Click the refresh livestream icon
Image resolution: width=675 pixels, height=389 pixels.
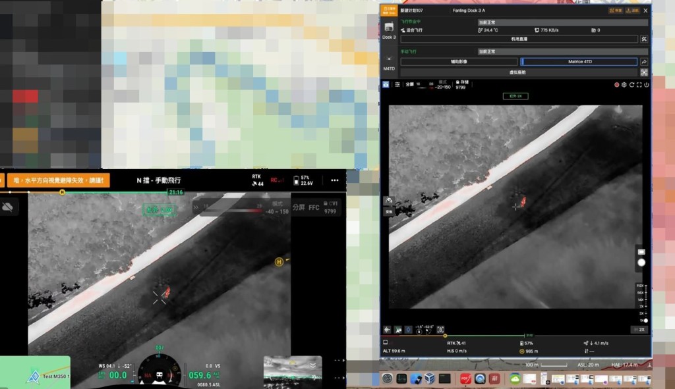click(631, 85)
